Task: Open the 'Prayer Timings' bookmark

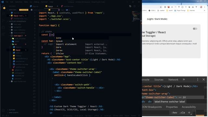Action: pyautogui.click(x=180, y=10)
